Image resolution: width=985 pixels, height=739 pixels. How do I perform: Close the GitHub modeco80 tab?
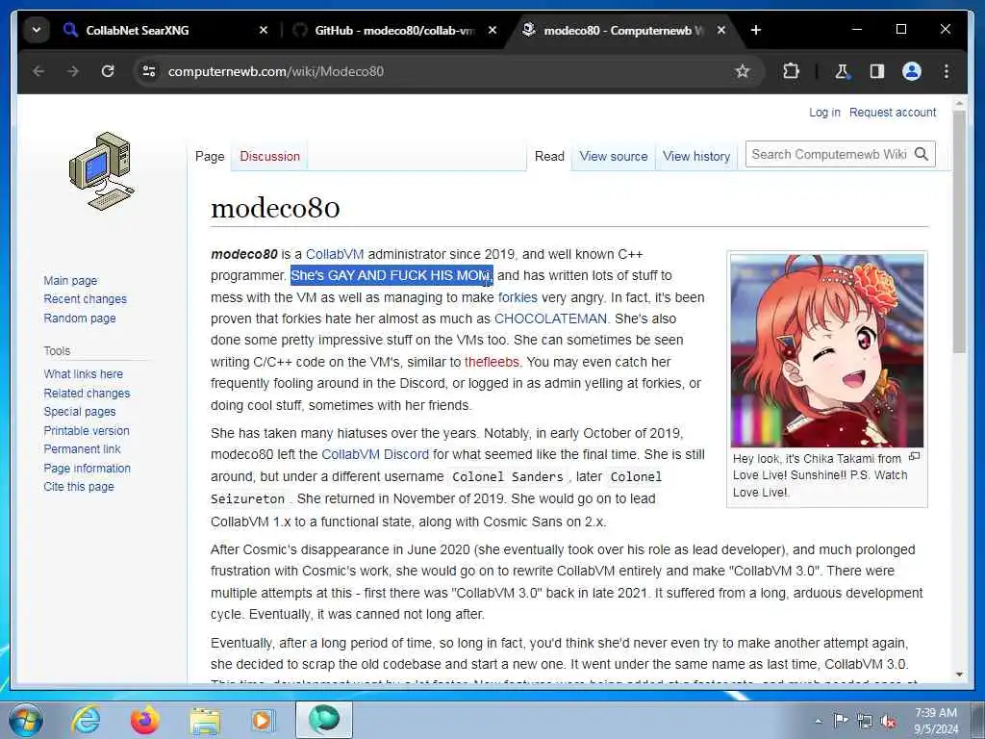point(492,30)
